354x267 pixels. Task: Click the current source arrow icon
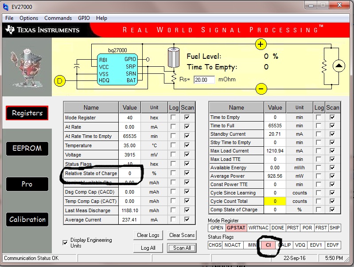(x=338, y=66)
